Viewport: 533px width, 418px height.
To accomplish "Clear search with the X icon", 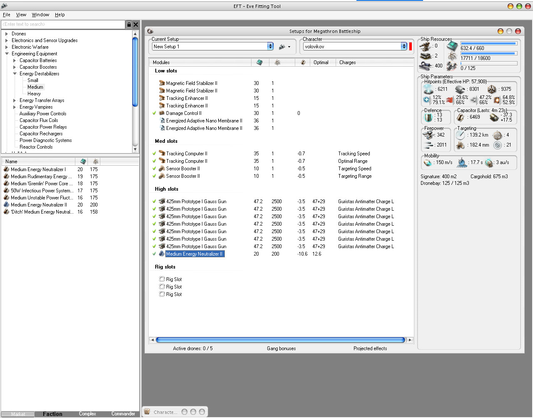I will pyautogui.click(x=136, y=25).
